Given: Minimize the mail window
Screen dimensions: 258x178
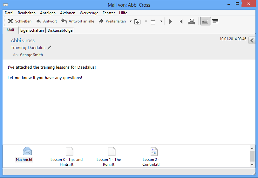Looking at the screenshot, I should pyautogui.click(x=229, y=4).
